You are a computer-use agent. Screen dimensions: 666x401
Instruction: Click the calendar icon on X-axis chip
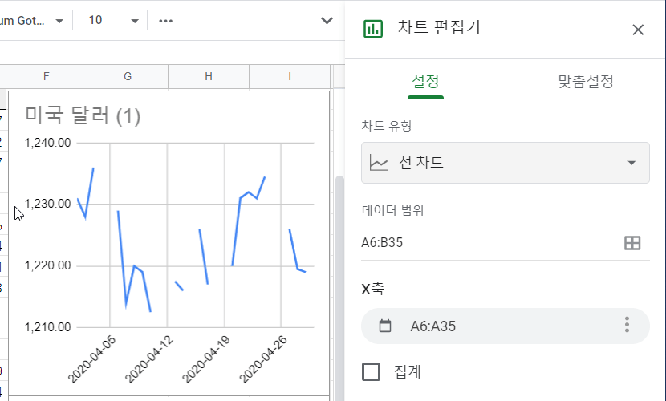point(385,326)
